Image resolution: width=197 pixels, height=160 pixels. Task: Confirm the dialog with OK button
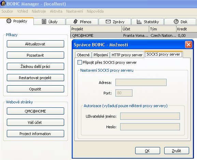point(147,150)
